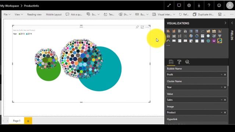This screenshot has height=132, width=235.
Task: Pin the bubble chart visual
Action: click(x=137, y=27)
